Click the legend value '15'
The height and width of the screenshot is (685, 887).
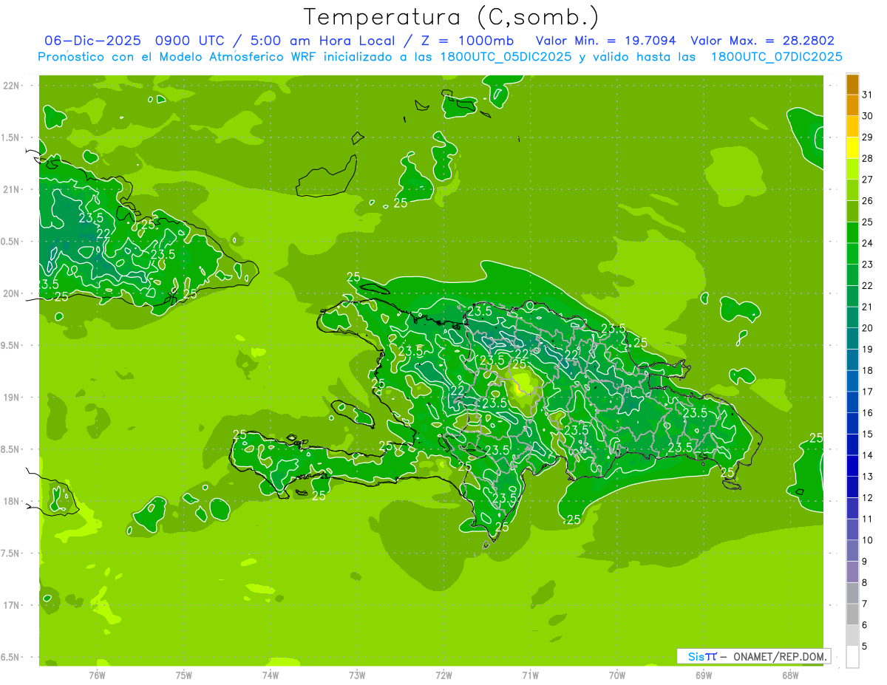tap(868, 434)
